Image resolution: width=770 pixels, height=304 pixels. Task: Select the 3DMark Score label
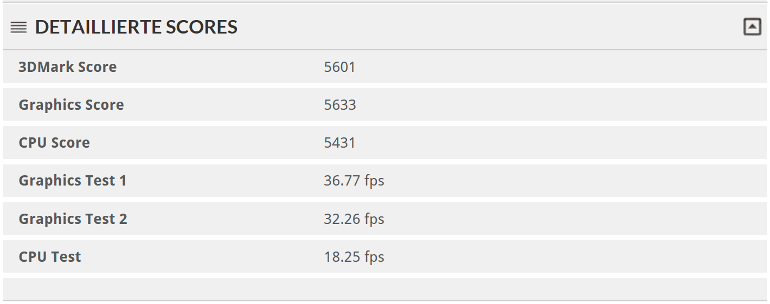point(68,67)
